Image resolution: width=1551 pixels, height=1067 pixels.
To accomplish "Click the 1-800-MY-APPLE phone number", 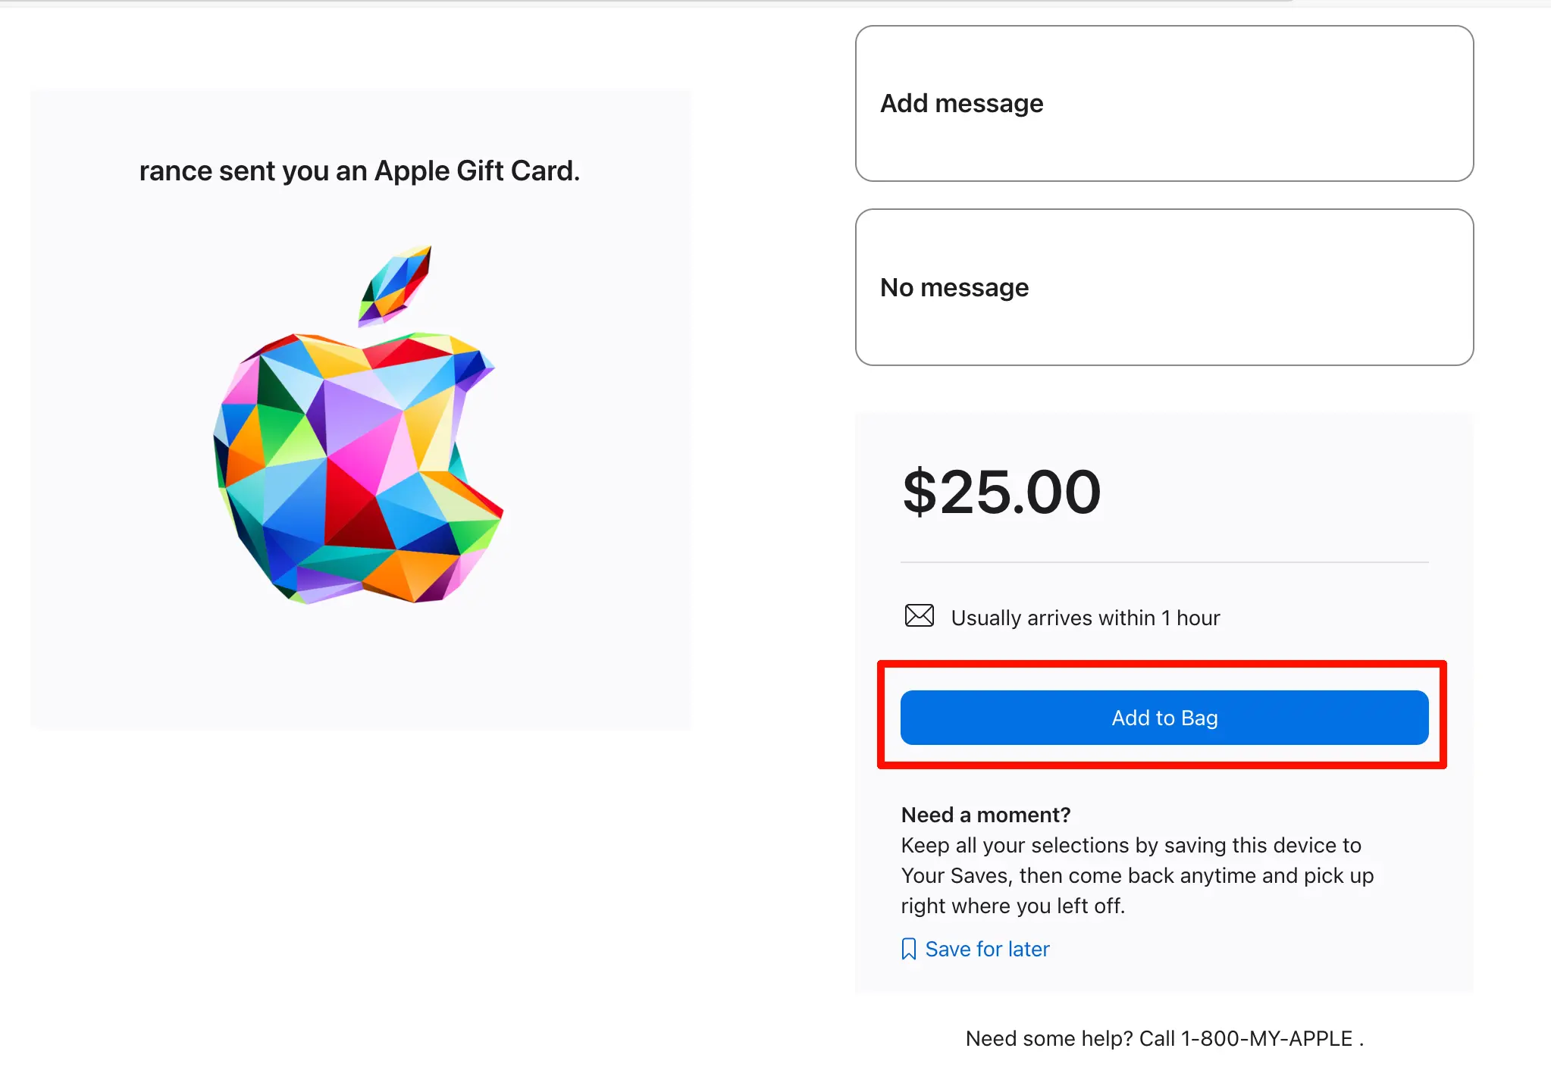I will pyautogui.click(x=1266, y=1038).
